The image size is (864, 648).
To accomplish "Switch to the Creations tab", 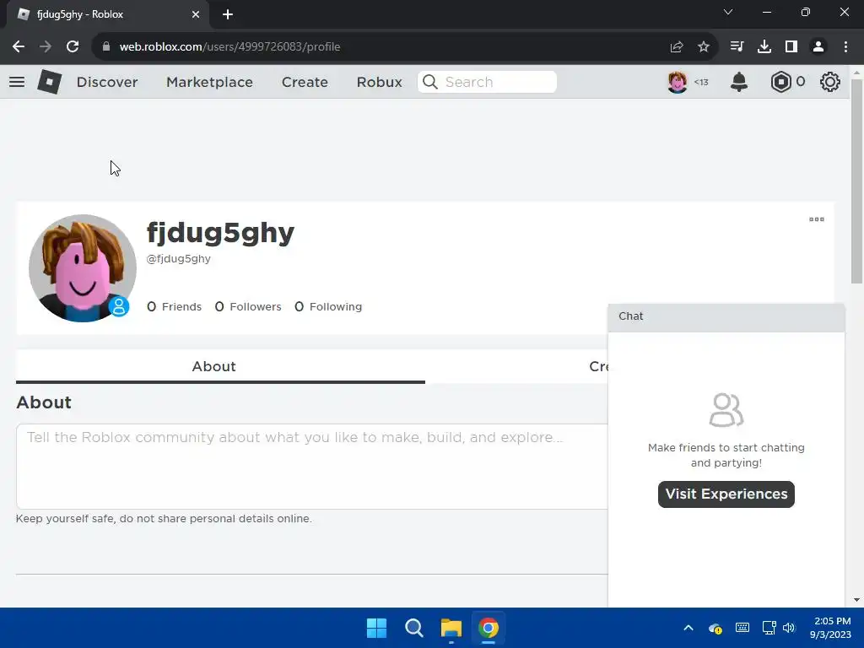I will click(x=599, y=366).
